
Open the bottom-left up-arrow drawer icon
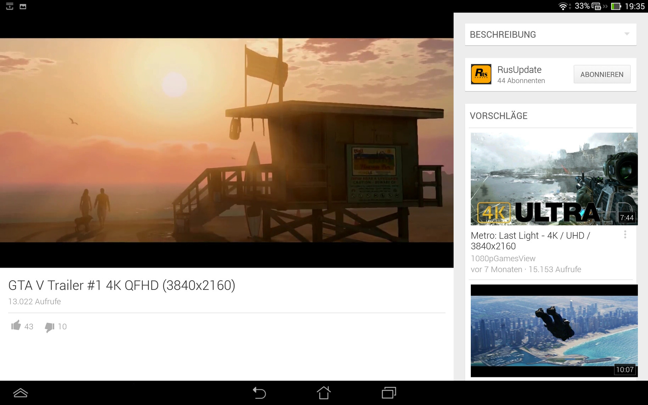(x=20, y=393)
